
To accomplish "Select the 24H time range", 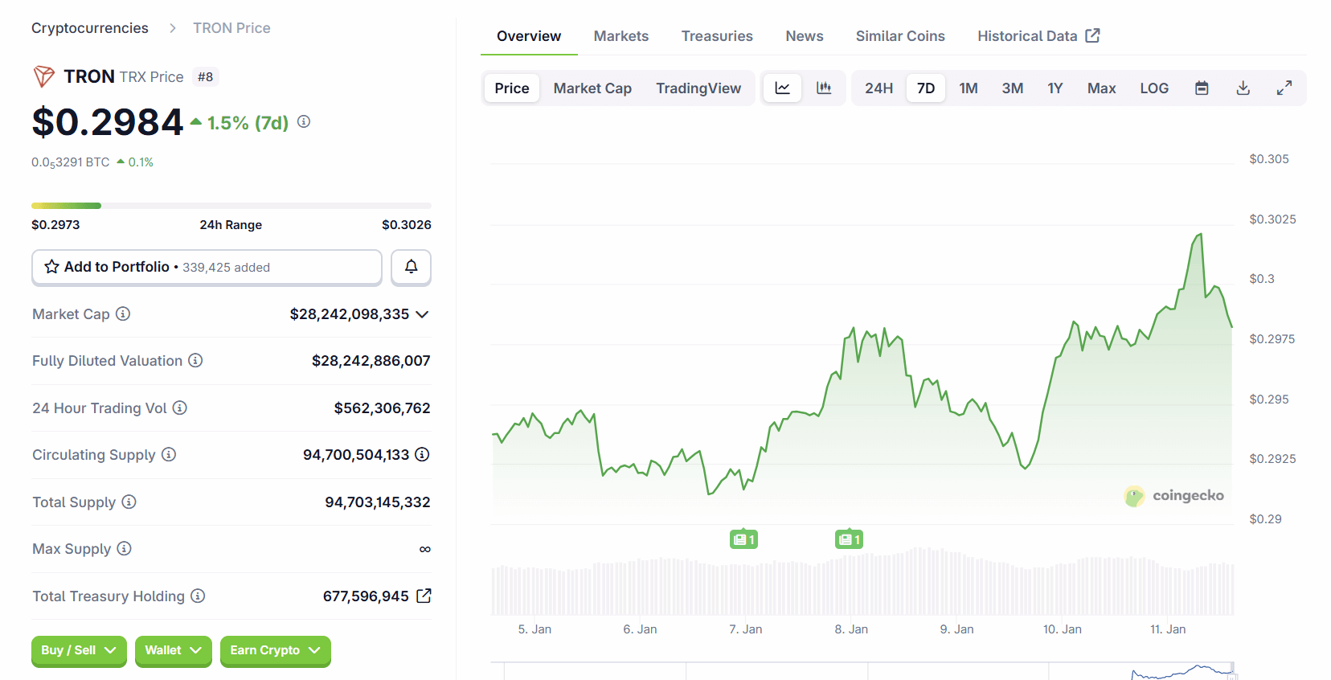I will (x=878, y=88).
